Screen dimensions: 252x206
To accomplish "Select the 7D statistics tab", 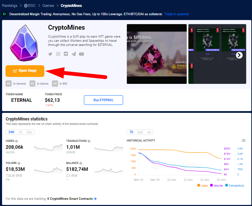I will point(20,132).
